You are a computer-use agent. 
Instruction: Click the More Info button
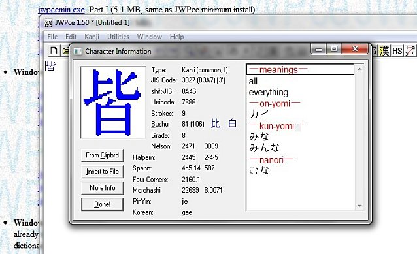coord(103,188)
